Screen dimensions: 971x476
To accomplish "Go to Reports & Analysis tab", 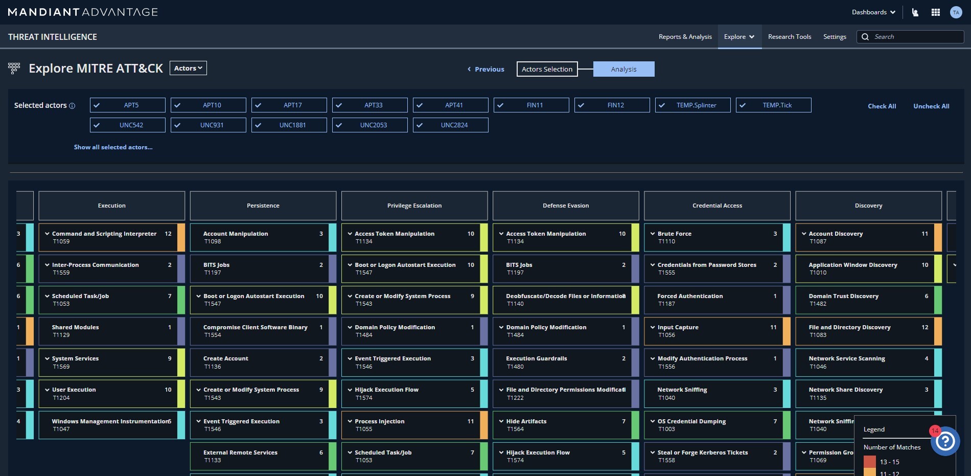I will pos(685,37).
